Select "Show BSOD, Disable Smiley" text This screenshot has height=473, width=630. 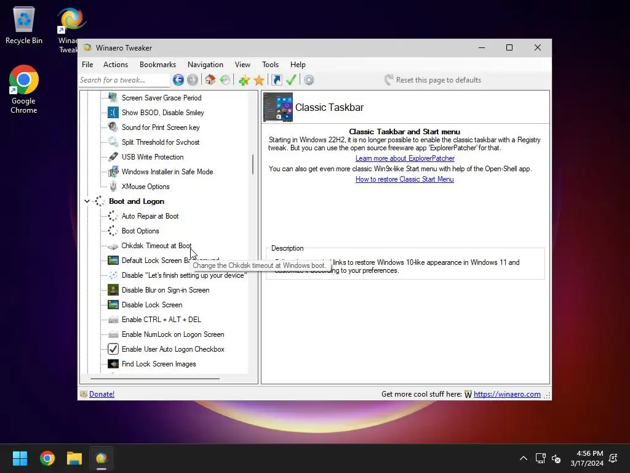click(162, 113)
